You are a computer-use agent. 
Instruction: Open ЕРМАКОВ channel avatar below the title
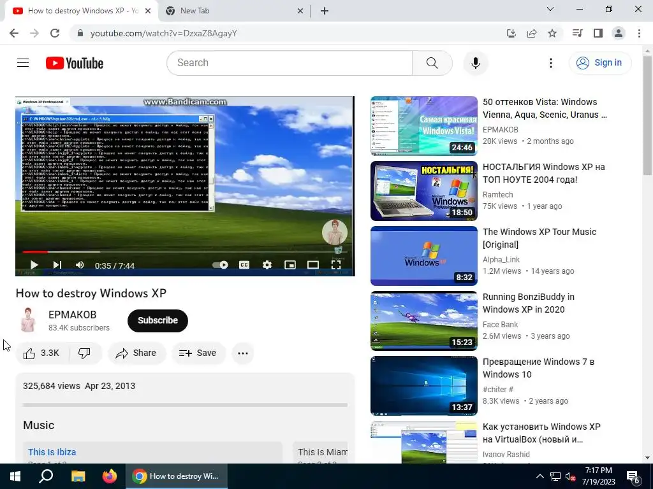point(28,320)
